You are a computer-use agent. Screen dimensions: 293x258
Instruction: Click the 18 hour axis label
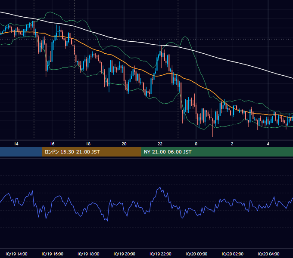88,144
